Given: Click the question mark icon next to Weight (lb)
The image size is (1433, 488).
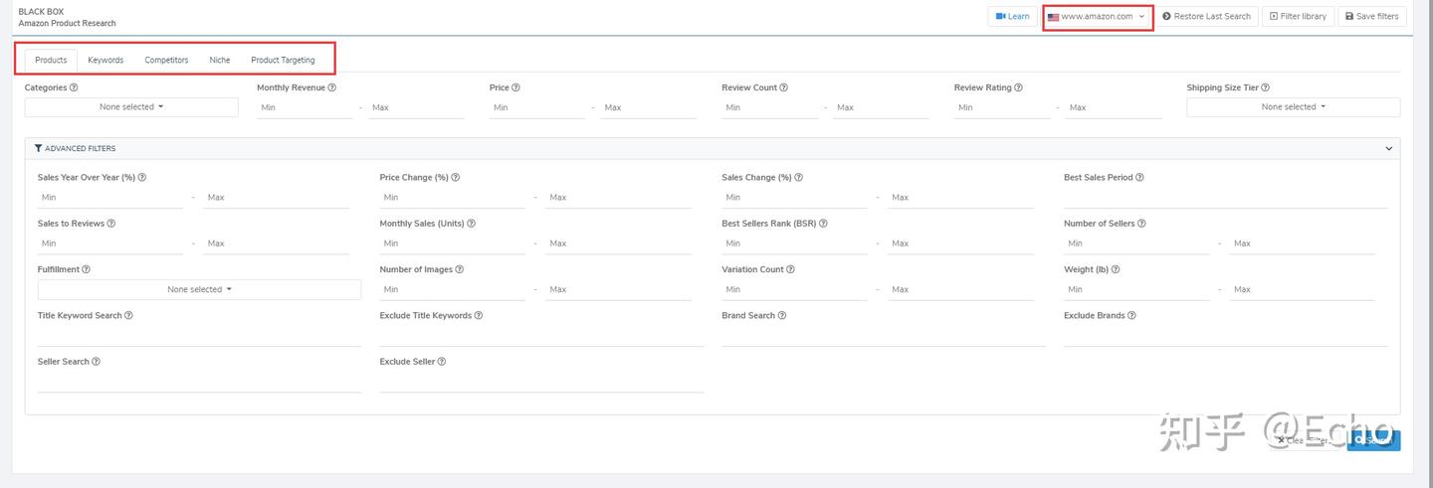Looking at the screenshot, I should [x=1116, y=269].
